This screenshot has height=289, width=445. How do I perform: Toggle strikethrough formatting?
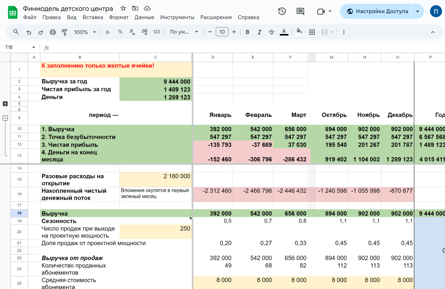click(272, 32)
